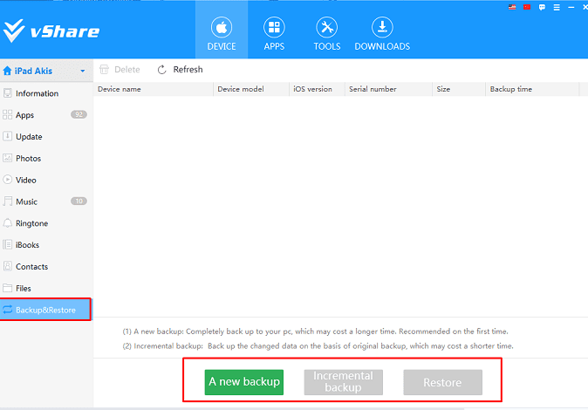Switch to the TOOLS tab label

point(327,46)
